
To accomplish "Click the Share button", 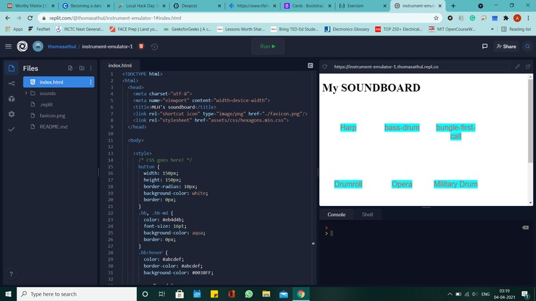I will (x=505, y=47).
